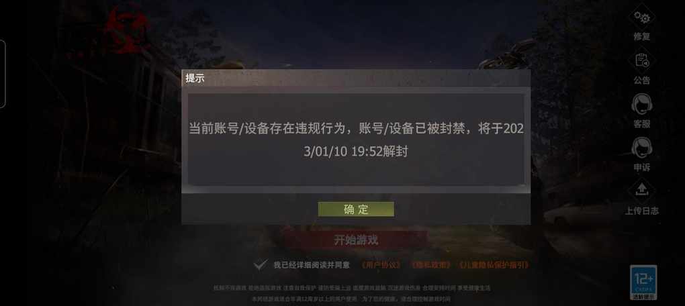Open the 修复 repair gear icon
Viewport: 685px width, 306px height.
[642, 17]
